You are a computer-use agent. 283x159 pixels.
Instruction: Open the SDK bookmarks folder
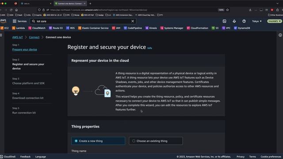click(x=10, y=15)
